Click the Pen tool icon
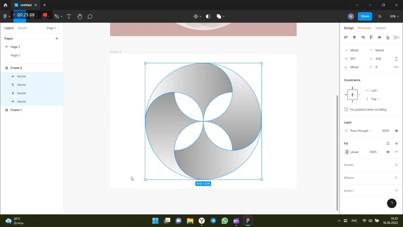Image resolution: width=403 pixels, height=227 pixels. (x=56, y=17)
